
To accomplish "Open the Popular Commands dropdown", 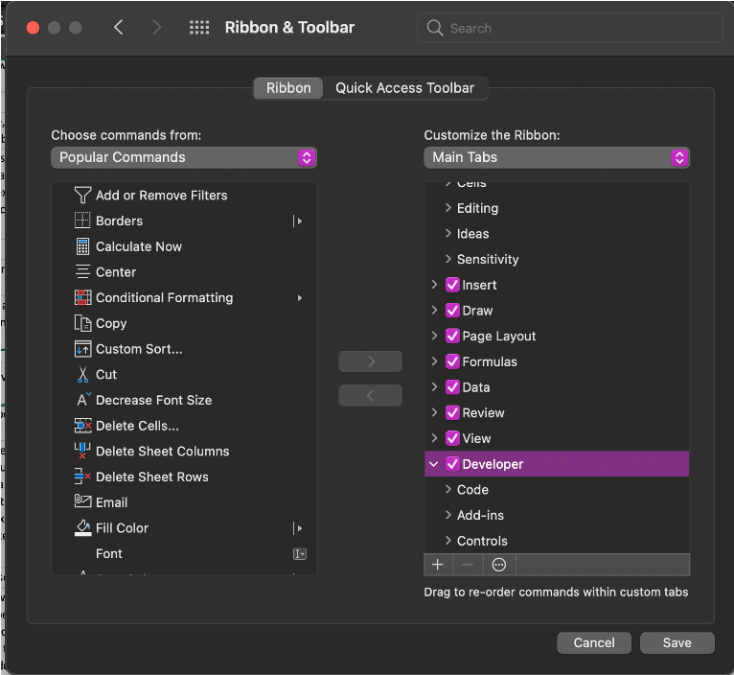I will click(184, 157).
